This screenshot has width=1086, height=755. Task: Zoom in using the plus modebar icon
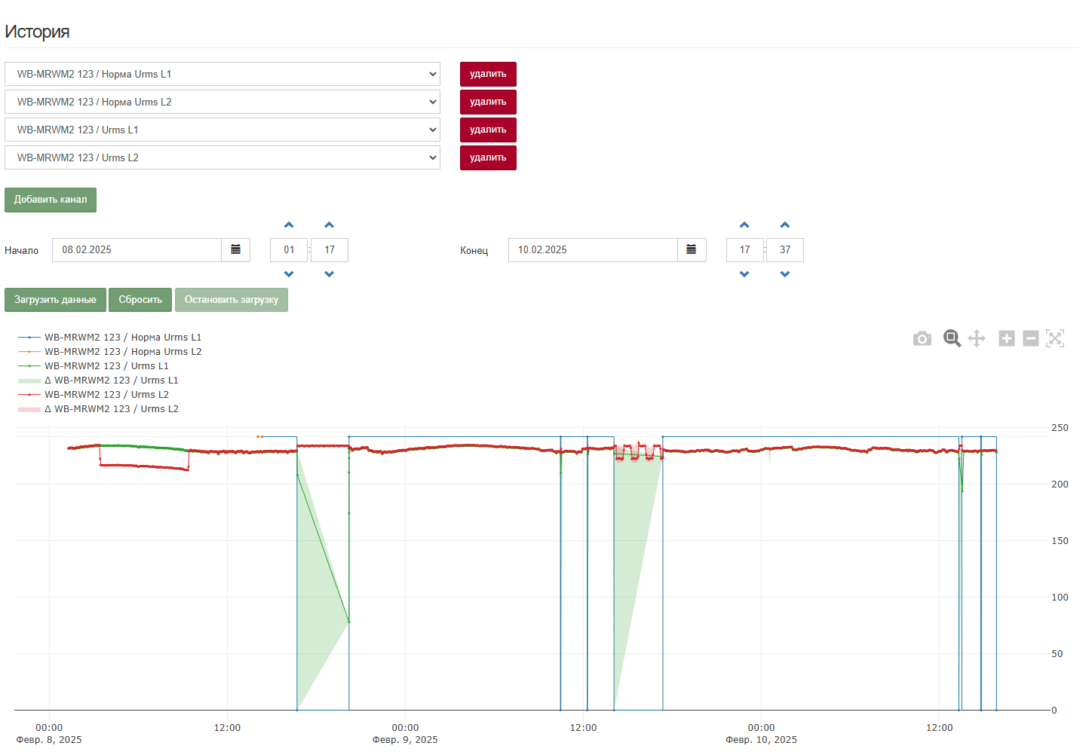[1007, 338]
